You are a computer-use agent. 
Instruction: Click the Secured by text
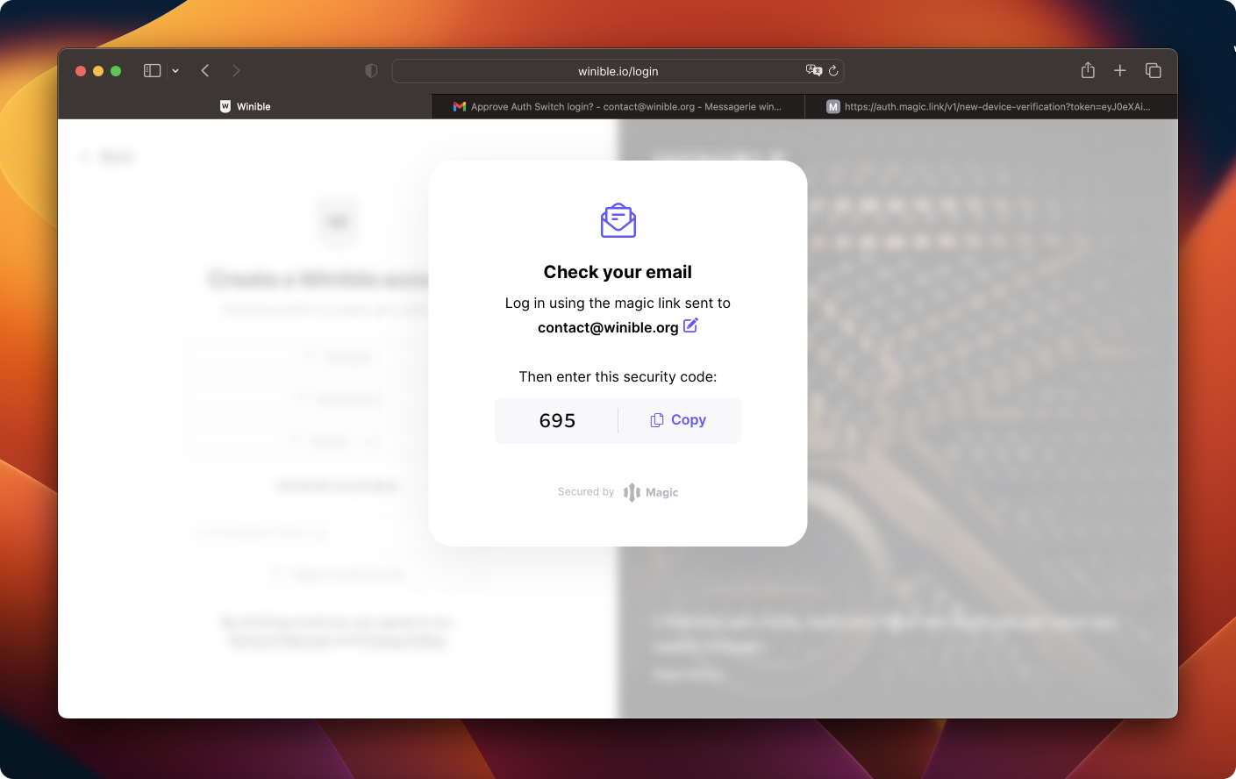(x=586, y=492)
